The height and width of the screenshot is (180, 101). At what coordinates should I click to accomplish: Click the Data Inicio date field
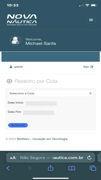[x=41, y=103]
